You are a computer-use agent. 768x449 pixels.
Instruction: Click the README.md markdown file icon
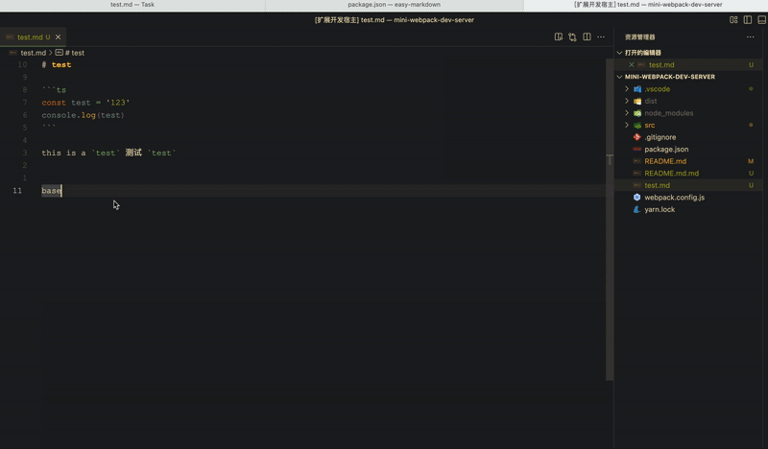click(637, 161)
